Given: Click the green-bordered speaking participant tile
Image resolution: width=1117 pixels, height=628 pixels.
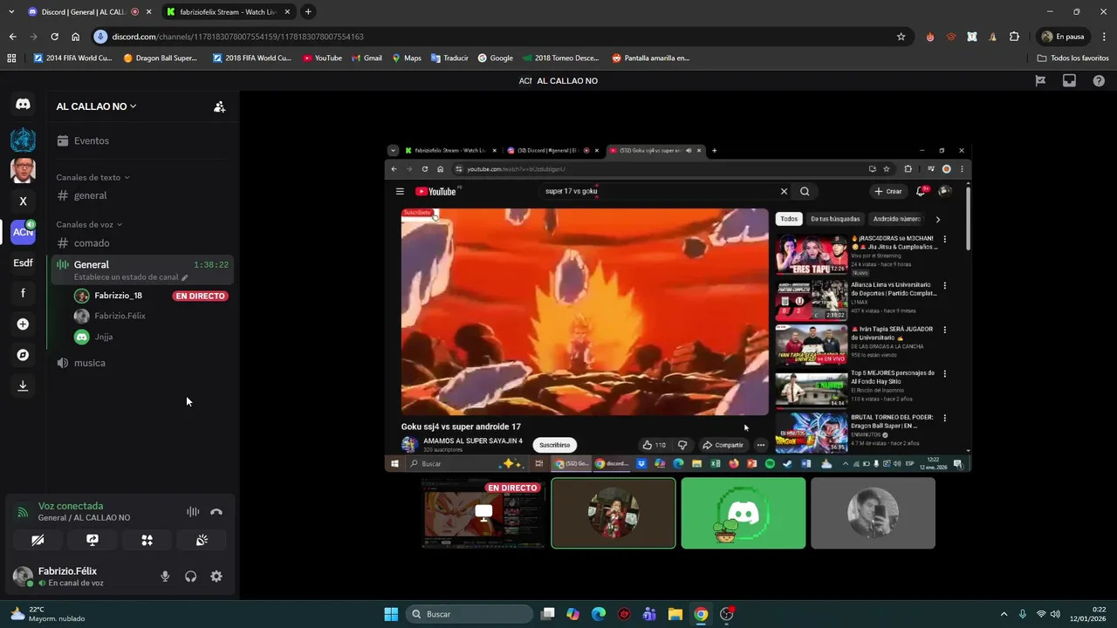Looking at the screenshot, I should coord(613,513).
